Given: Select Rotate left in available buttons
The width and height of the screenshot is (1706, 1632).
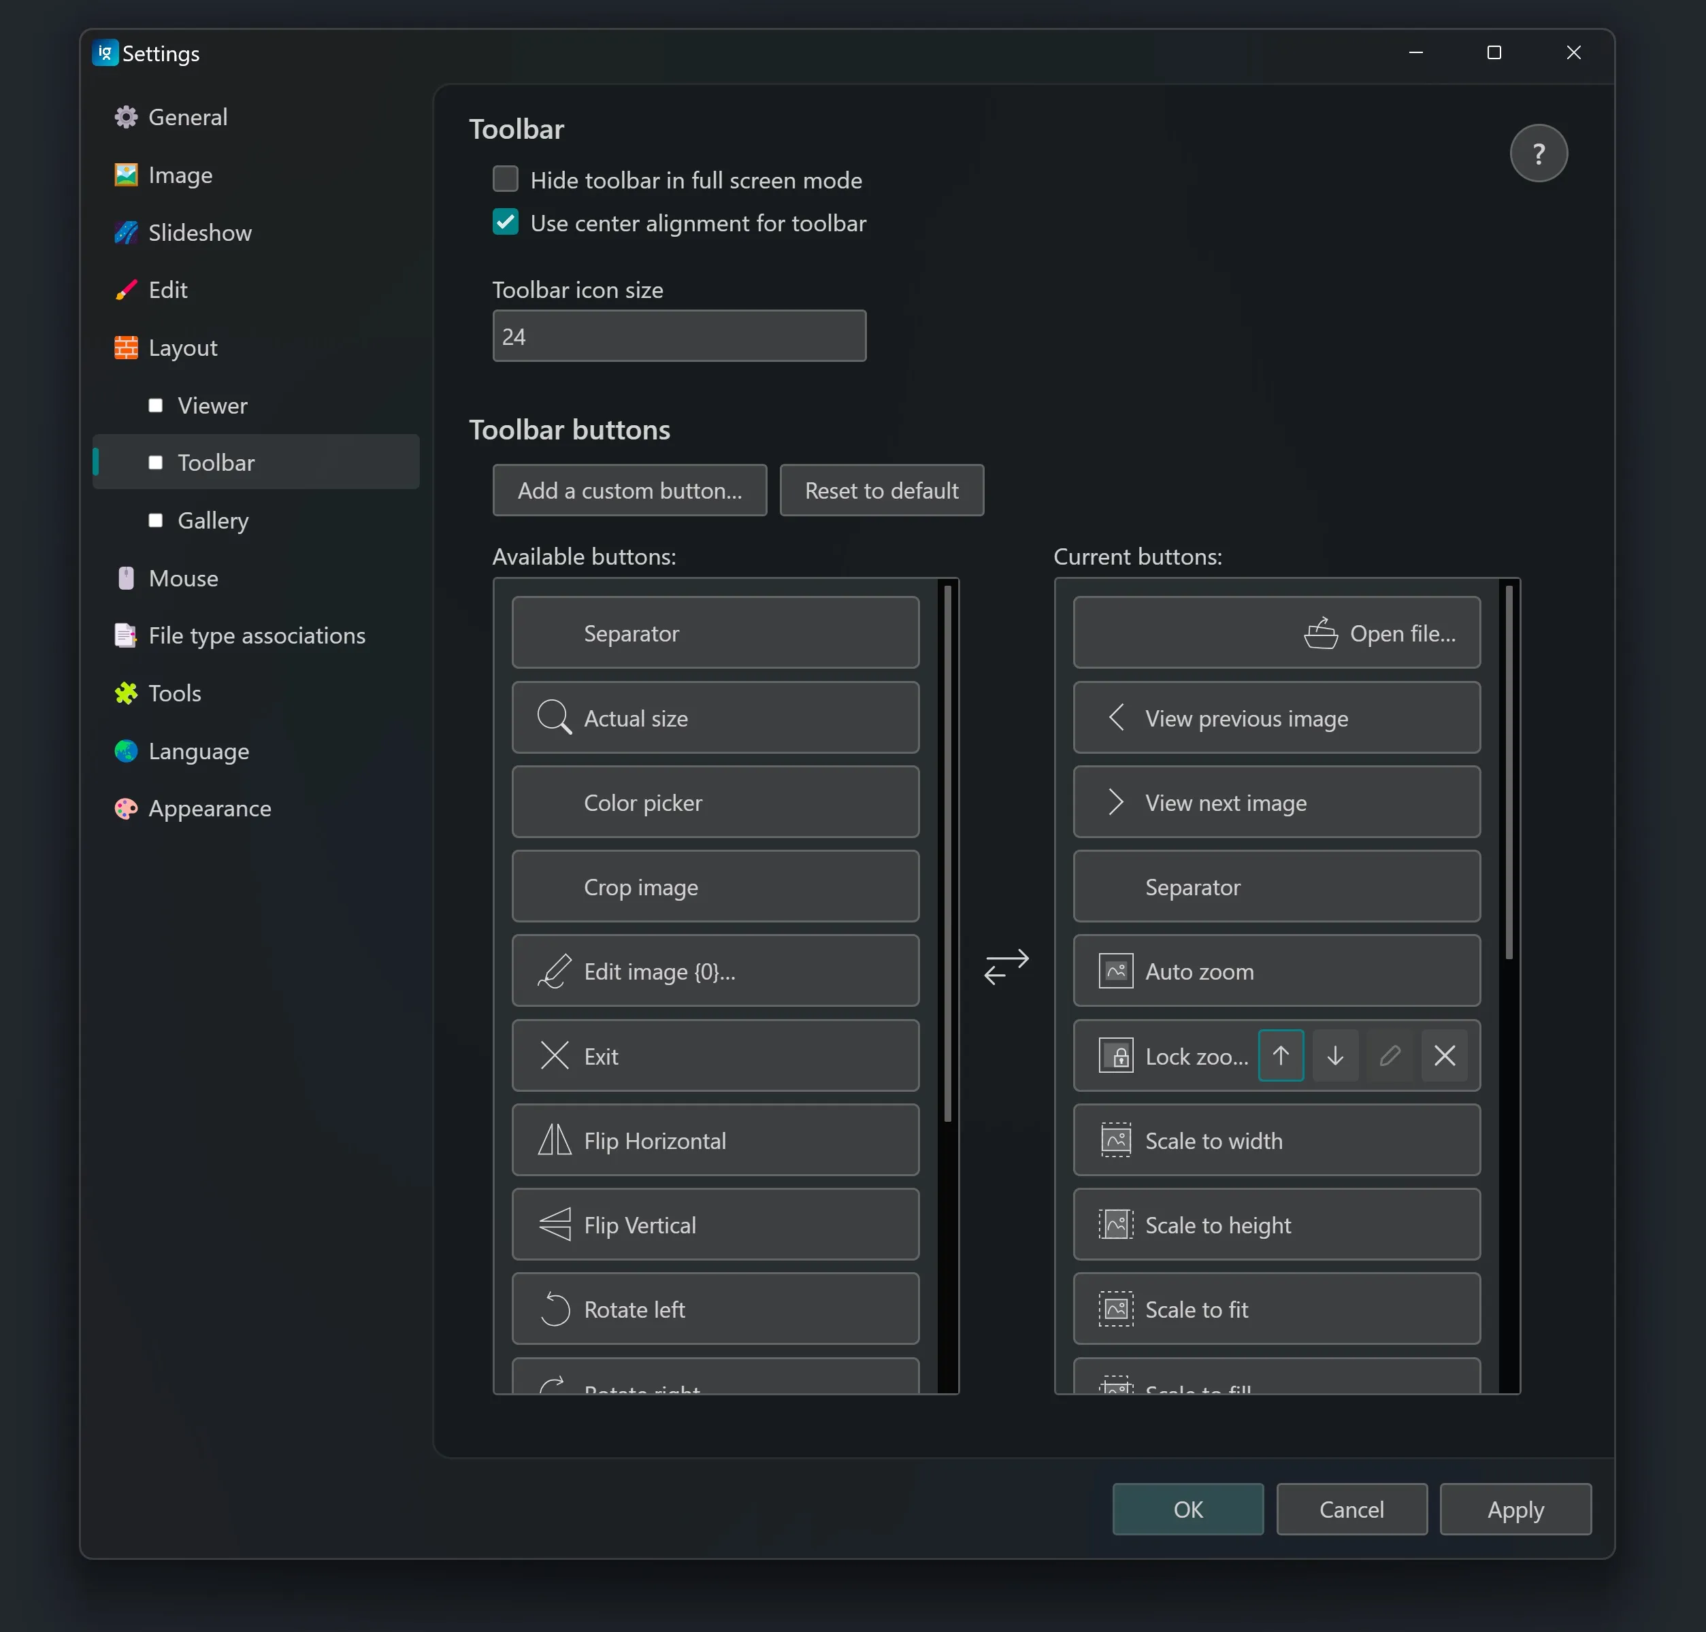Looking at the screenshot, I should pyautogui.click(x=715, y=1310).
